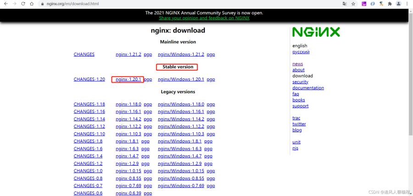Click the NGINX logo
413x196 pixels.
[316, 32]
